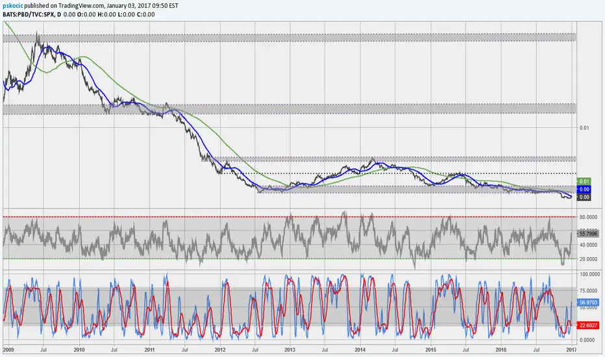Viewport: 605px width, 357px height.
Task: Click the O:0.00 open value in header
Action: click(86, 15)
